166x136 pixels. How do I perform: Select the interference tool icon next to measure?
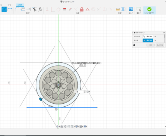click(124, 9)
